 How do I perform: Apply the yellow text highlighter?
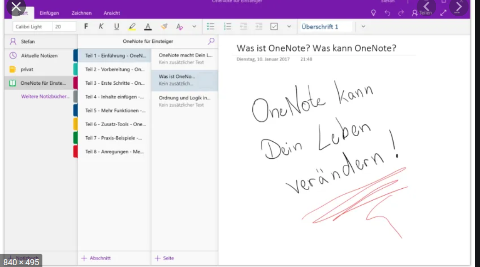coord(132,27)
